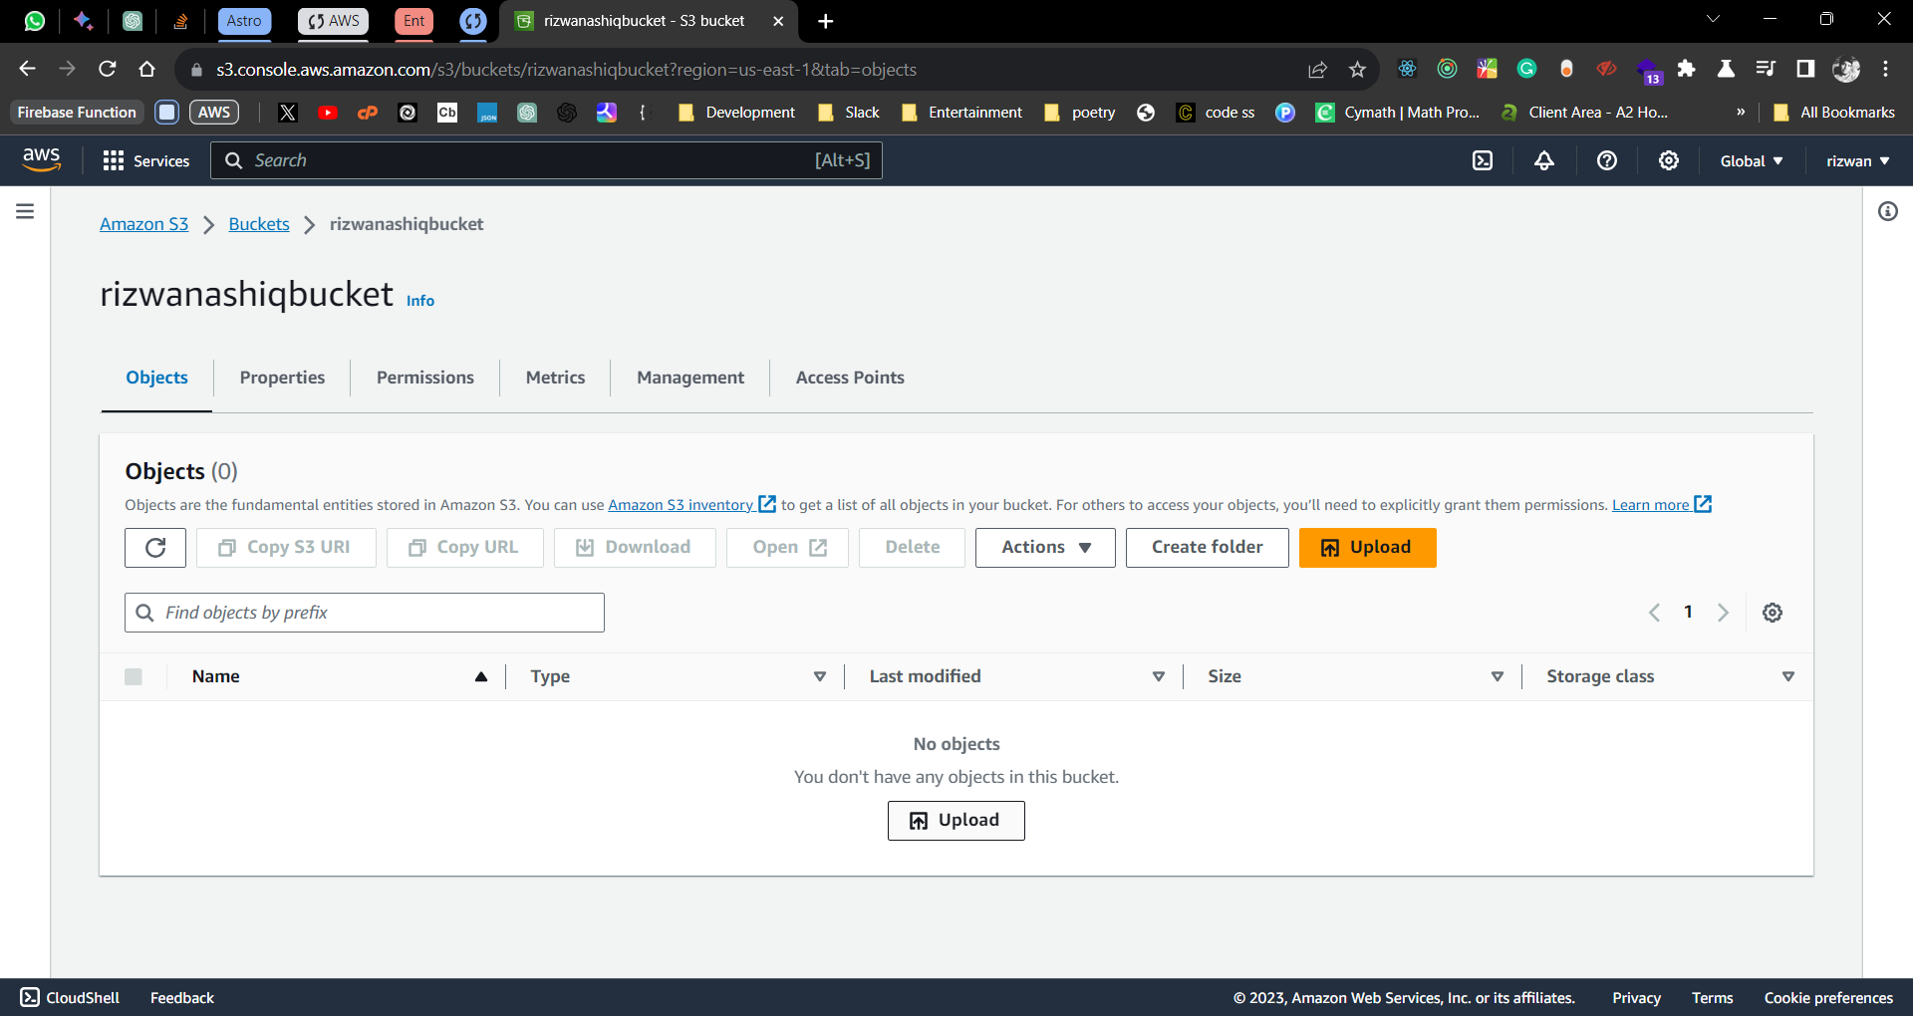Viewport: 1913px width, 1016px height.
Task: Open Grammarly extension icon
Action: [x=1526, y=69]
